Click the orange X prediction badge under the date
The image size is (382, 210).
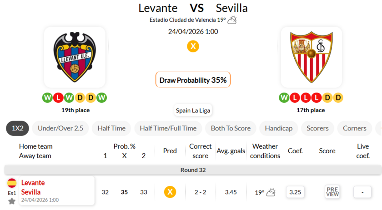(x=193, y=46)
